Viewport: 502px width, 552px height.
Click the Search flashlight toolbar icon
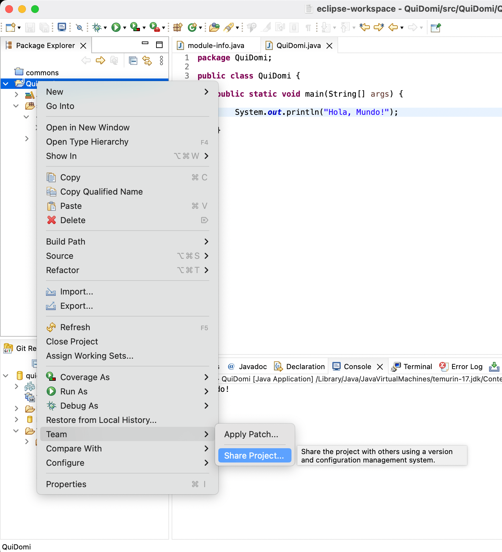point(229,28)
